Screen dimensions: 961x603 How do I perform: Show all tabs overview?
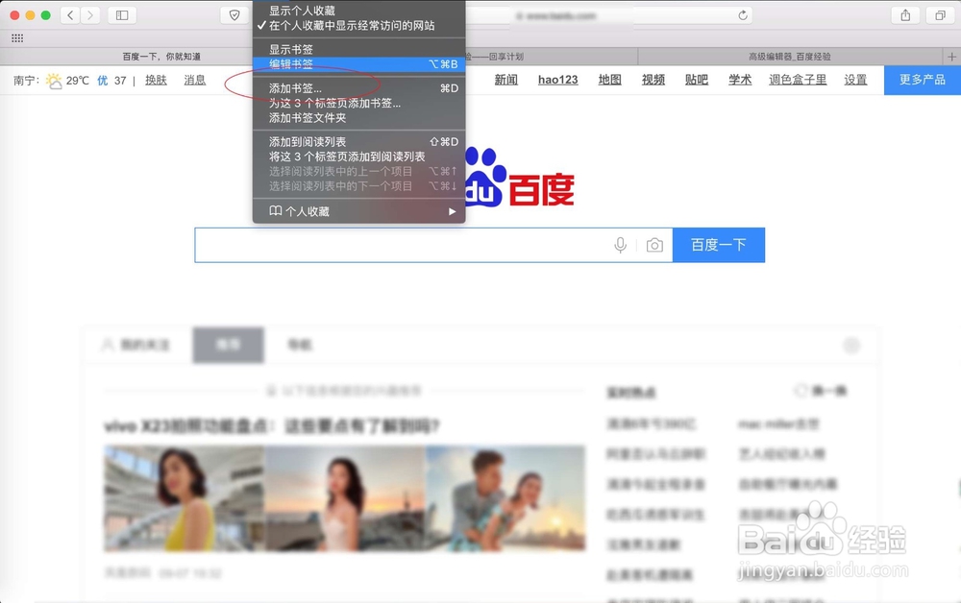point(940,15)
